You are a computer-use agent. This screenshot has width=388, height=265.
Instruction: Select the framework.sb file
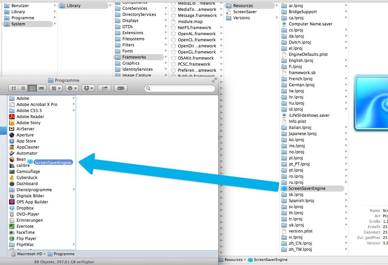click(302, 73)
